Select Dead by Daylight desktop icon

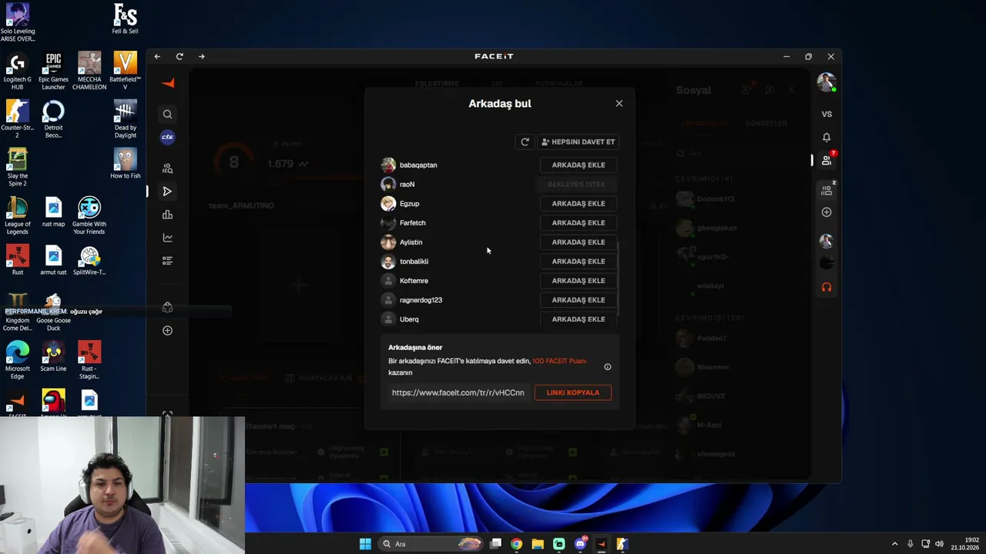tap(125, 119)
